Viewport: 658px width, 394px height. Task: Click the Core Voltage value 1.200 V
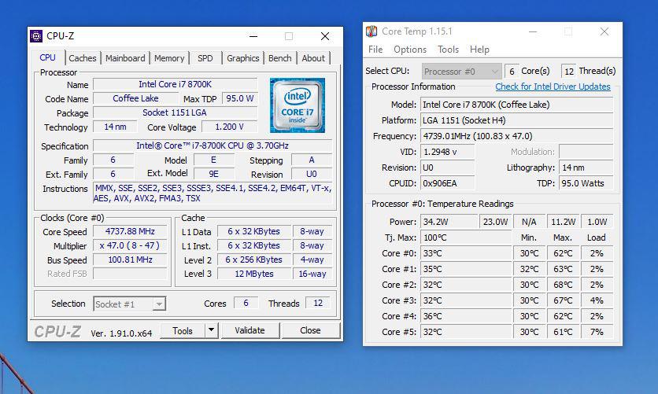(x=229, y=127)
